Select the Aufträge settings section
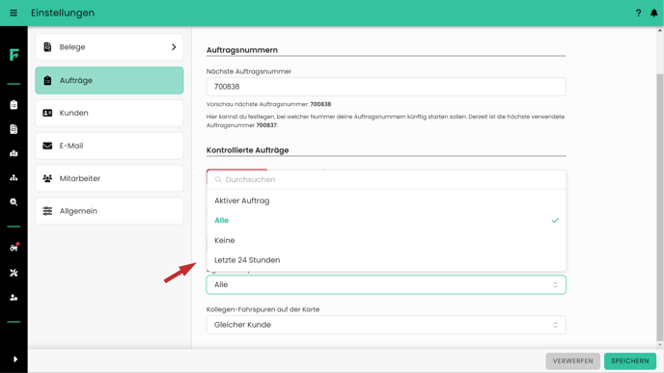This screenshot has width=664, height=373. pyautogui.click(x=109, y=80)
